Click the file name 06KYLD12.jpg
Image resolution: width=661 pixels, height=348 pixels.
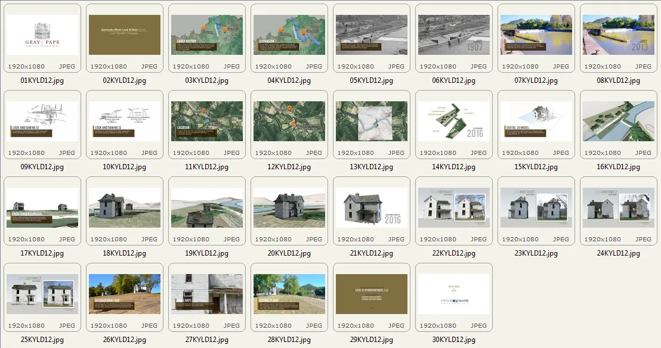click(453, 80)
